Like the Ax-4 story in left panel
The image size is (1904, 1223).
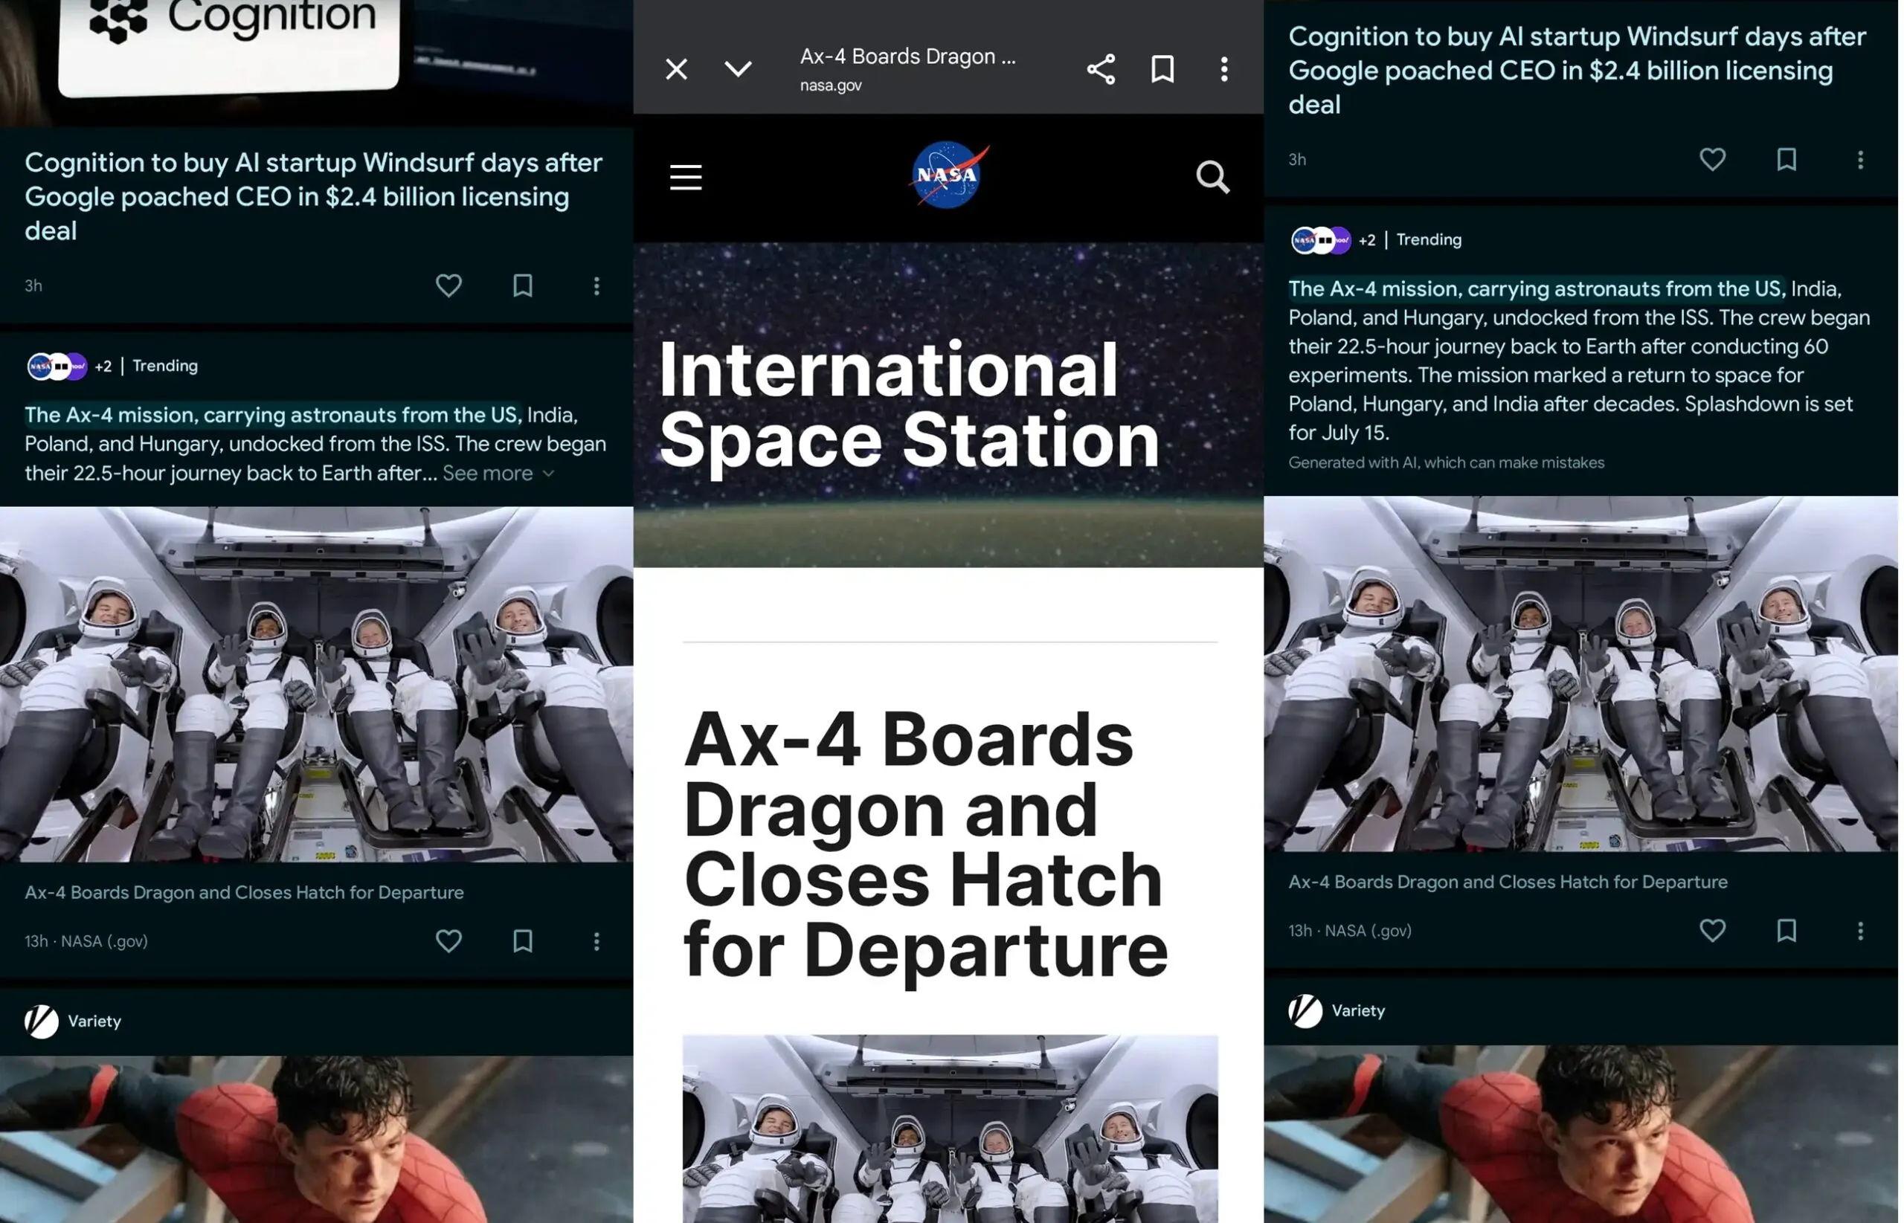coord(448,940)
